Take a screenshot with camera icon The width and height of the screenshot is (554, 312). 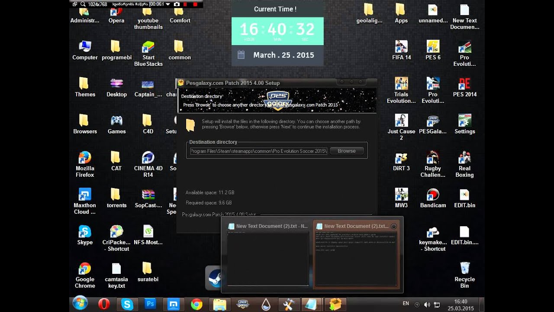(x=177, y=4)
